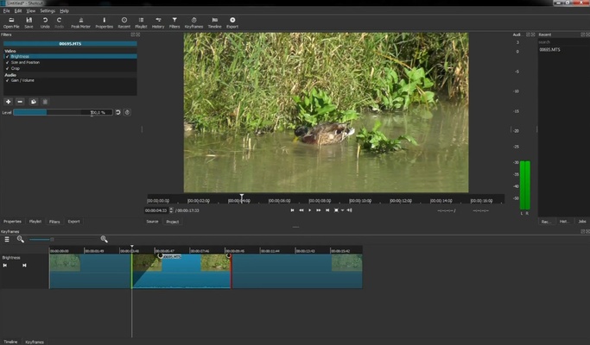Image resolution: width=590 pixels, height=345 pixels.
Task: Toggle keyframes for the Level parameter
Action: click(127, 112)
